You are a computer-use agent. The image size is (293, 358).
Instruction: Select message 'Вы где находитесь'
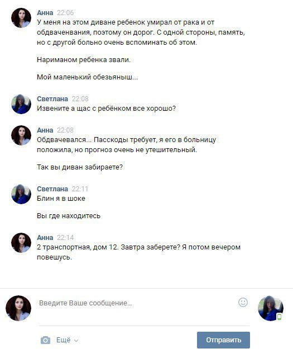point(69,216)
